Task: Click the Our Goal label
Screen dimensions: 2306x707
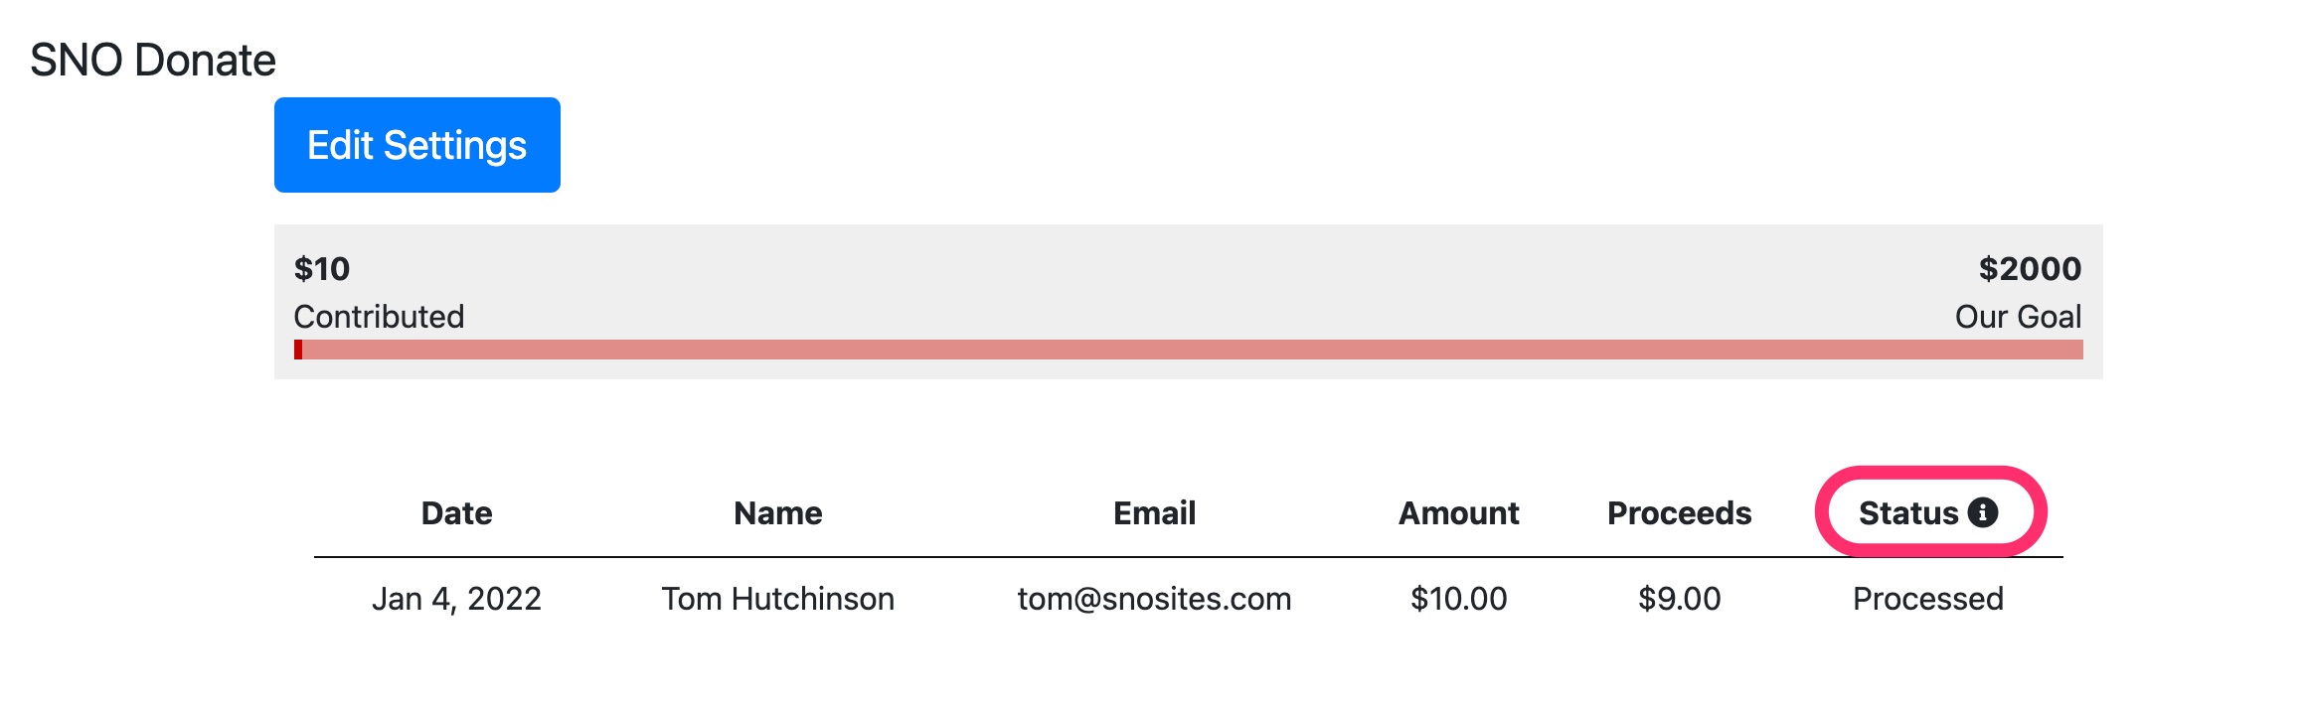Action: tap(2018, 317)
